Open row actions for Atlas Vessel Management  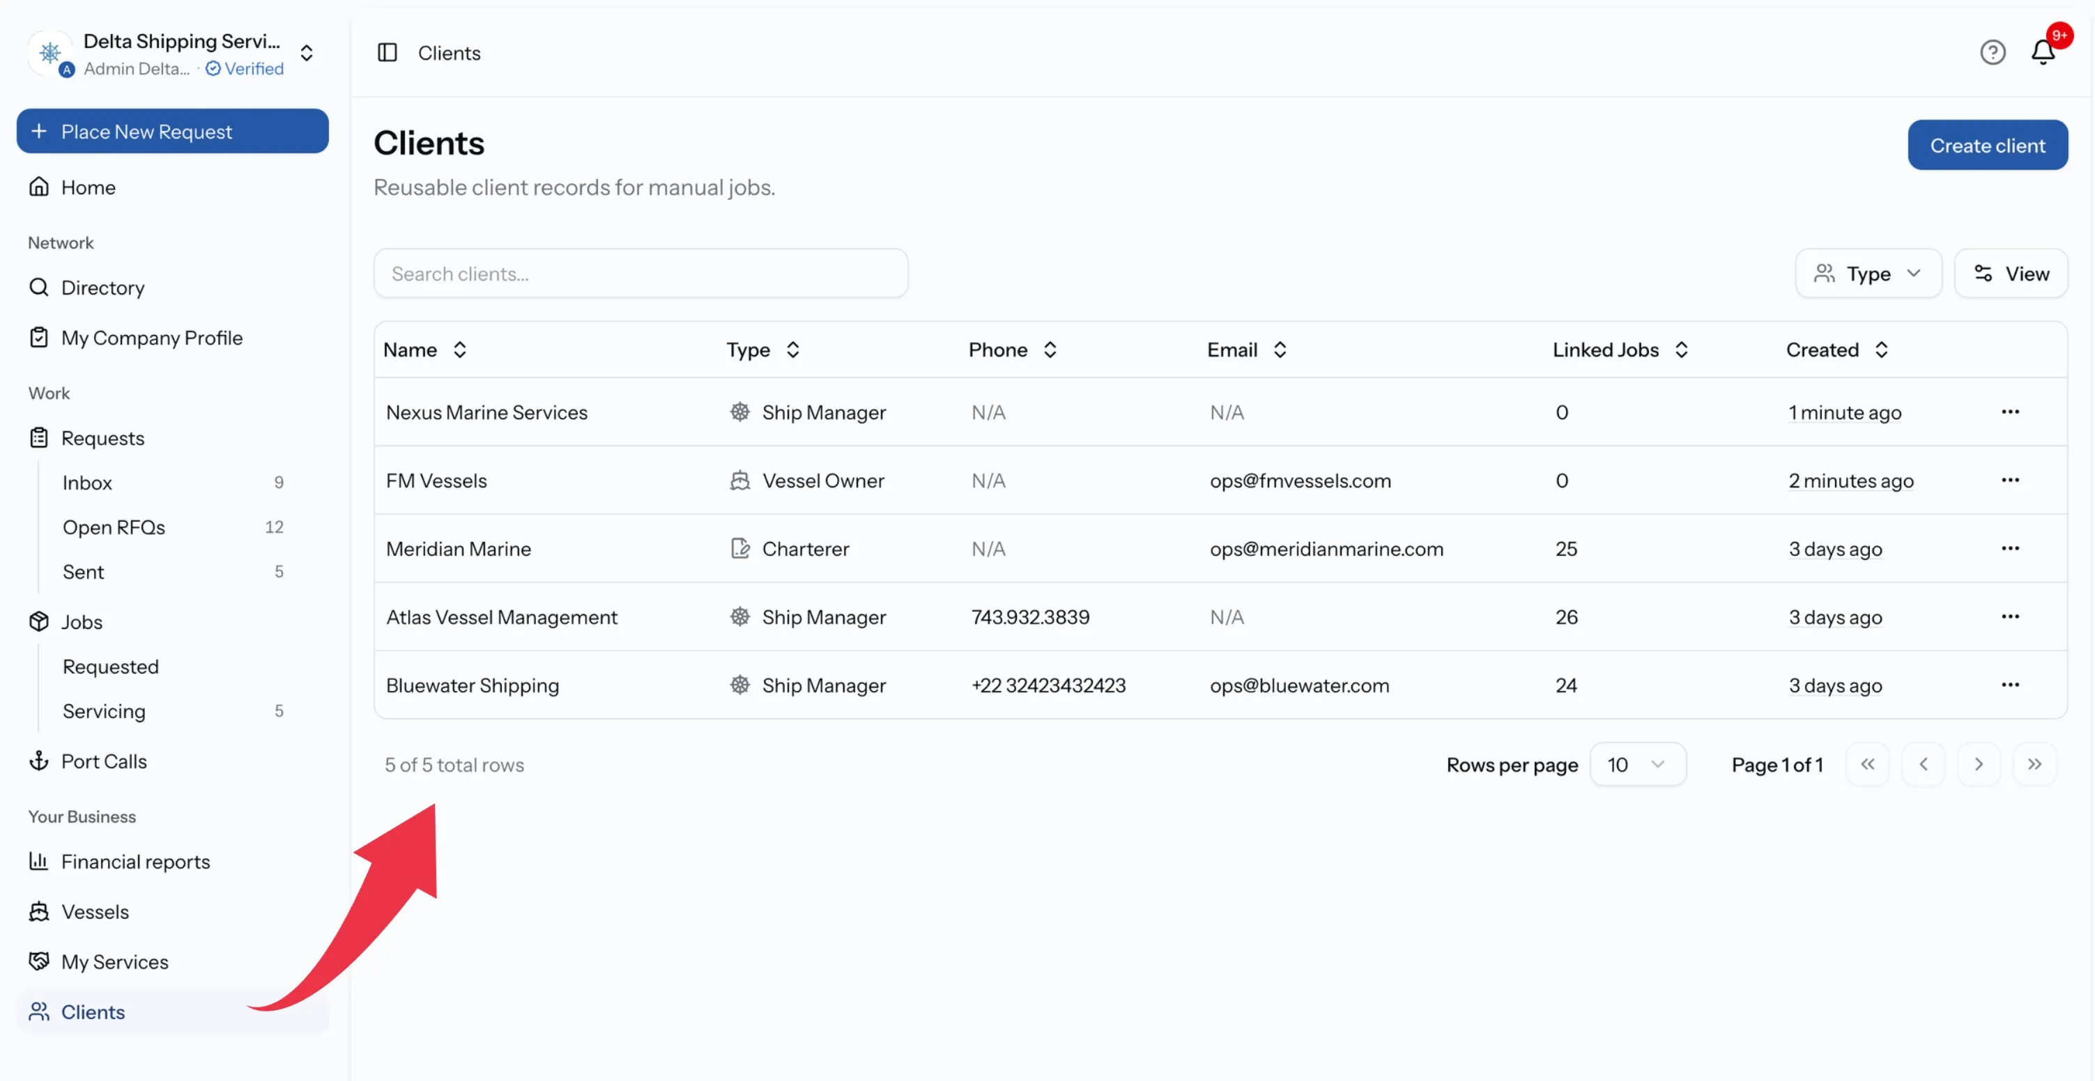pos(2011,617)
